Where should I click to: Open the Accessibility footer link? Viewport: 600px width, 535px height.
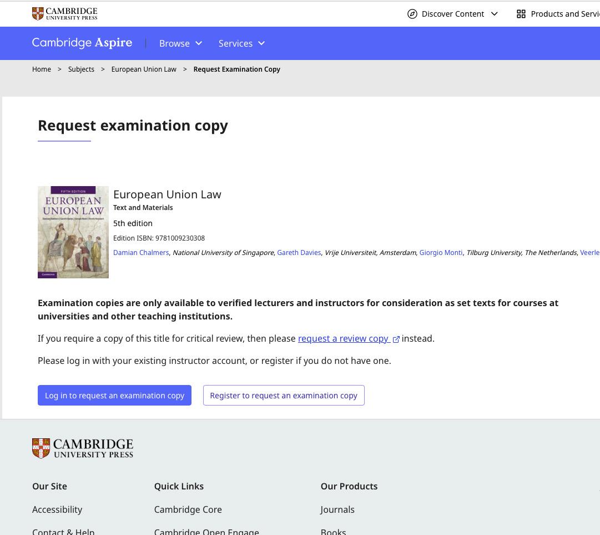pos(57,510)
